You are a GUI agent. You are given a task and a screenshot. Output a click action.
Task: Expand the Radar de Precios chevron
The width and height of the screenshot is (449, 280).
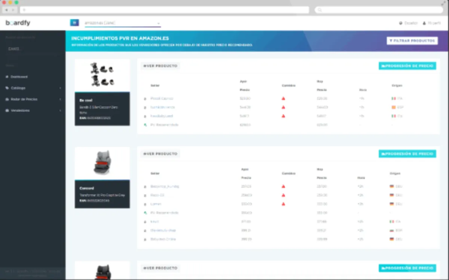tap(60, 99)
